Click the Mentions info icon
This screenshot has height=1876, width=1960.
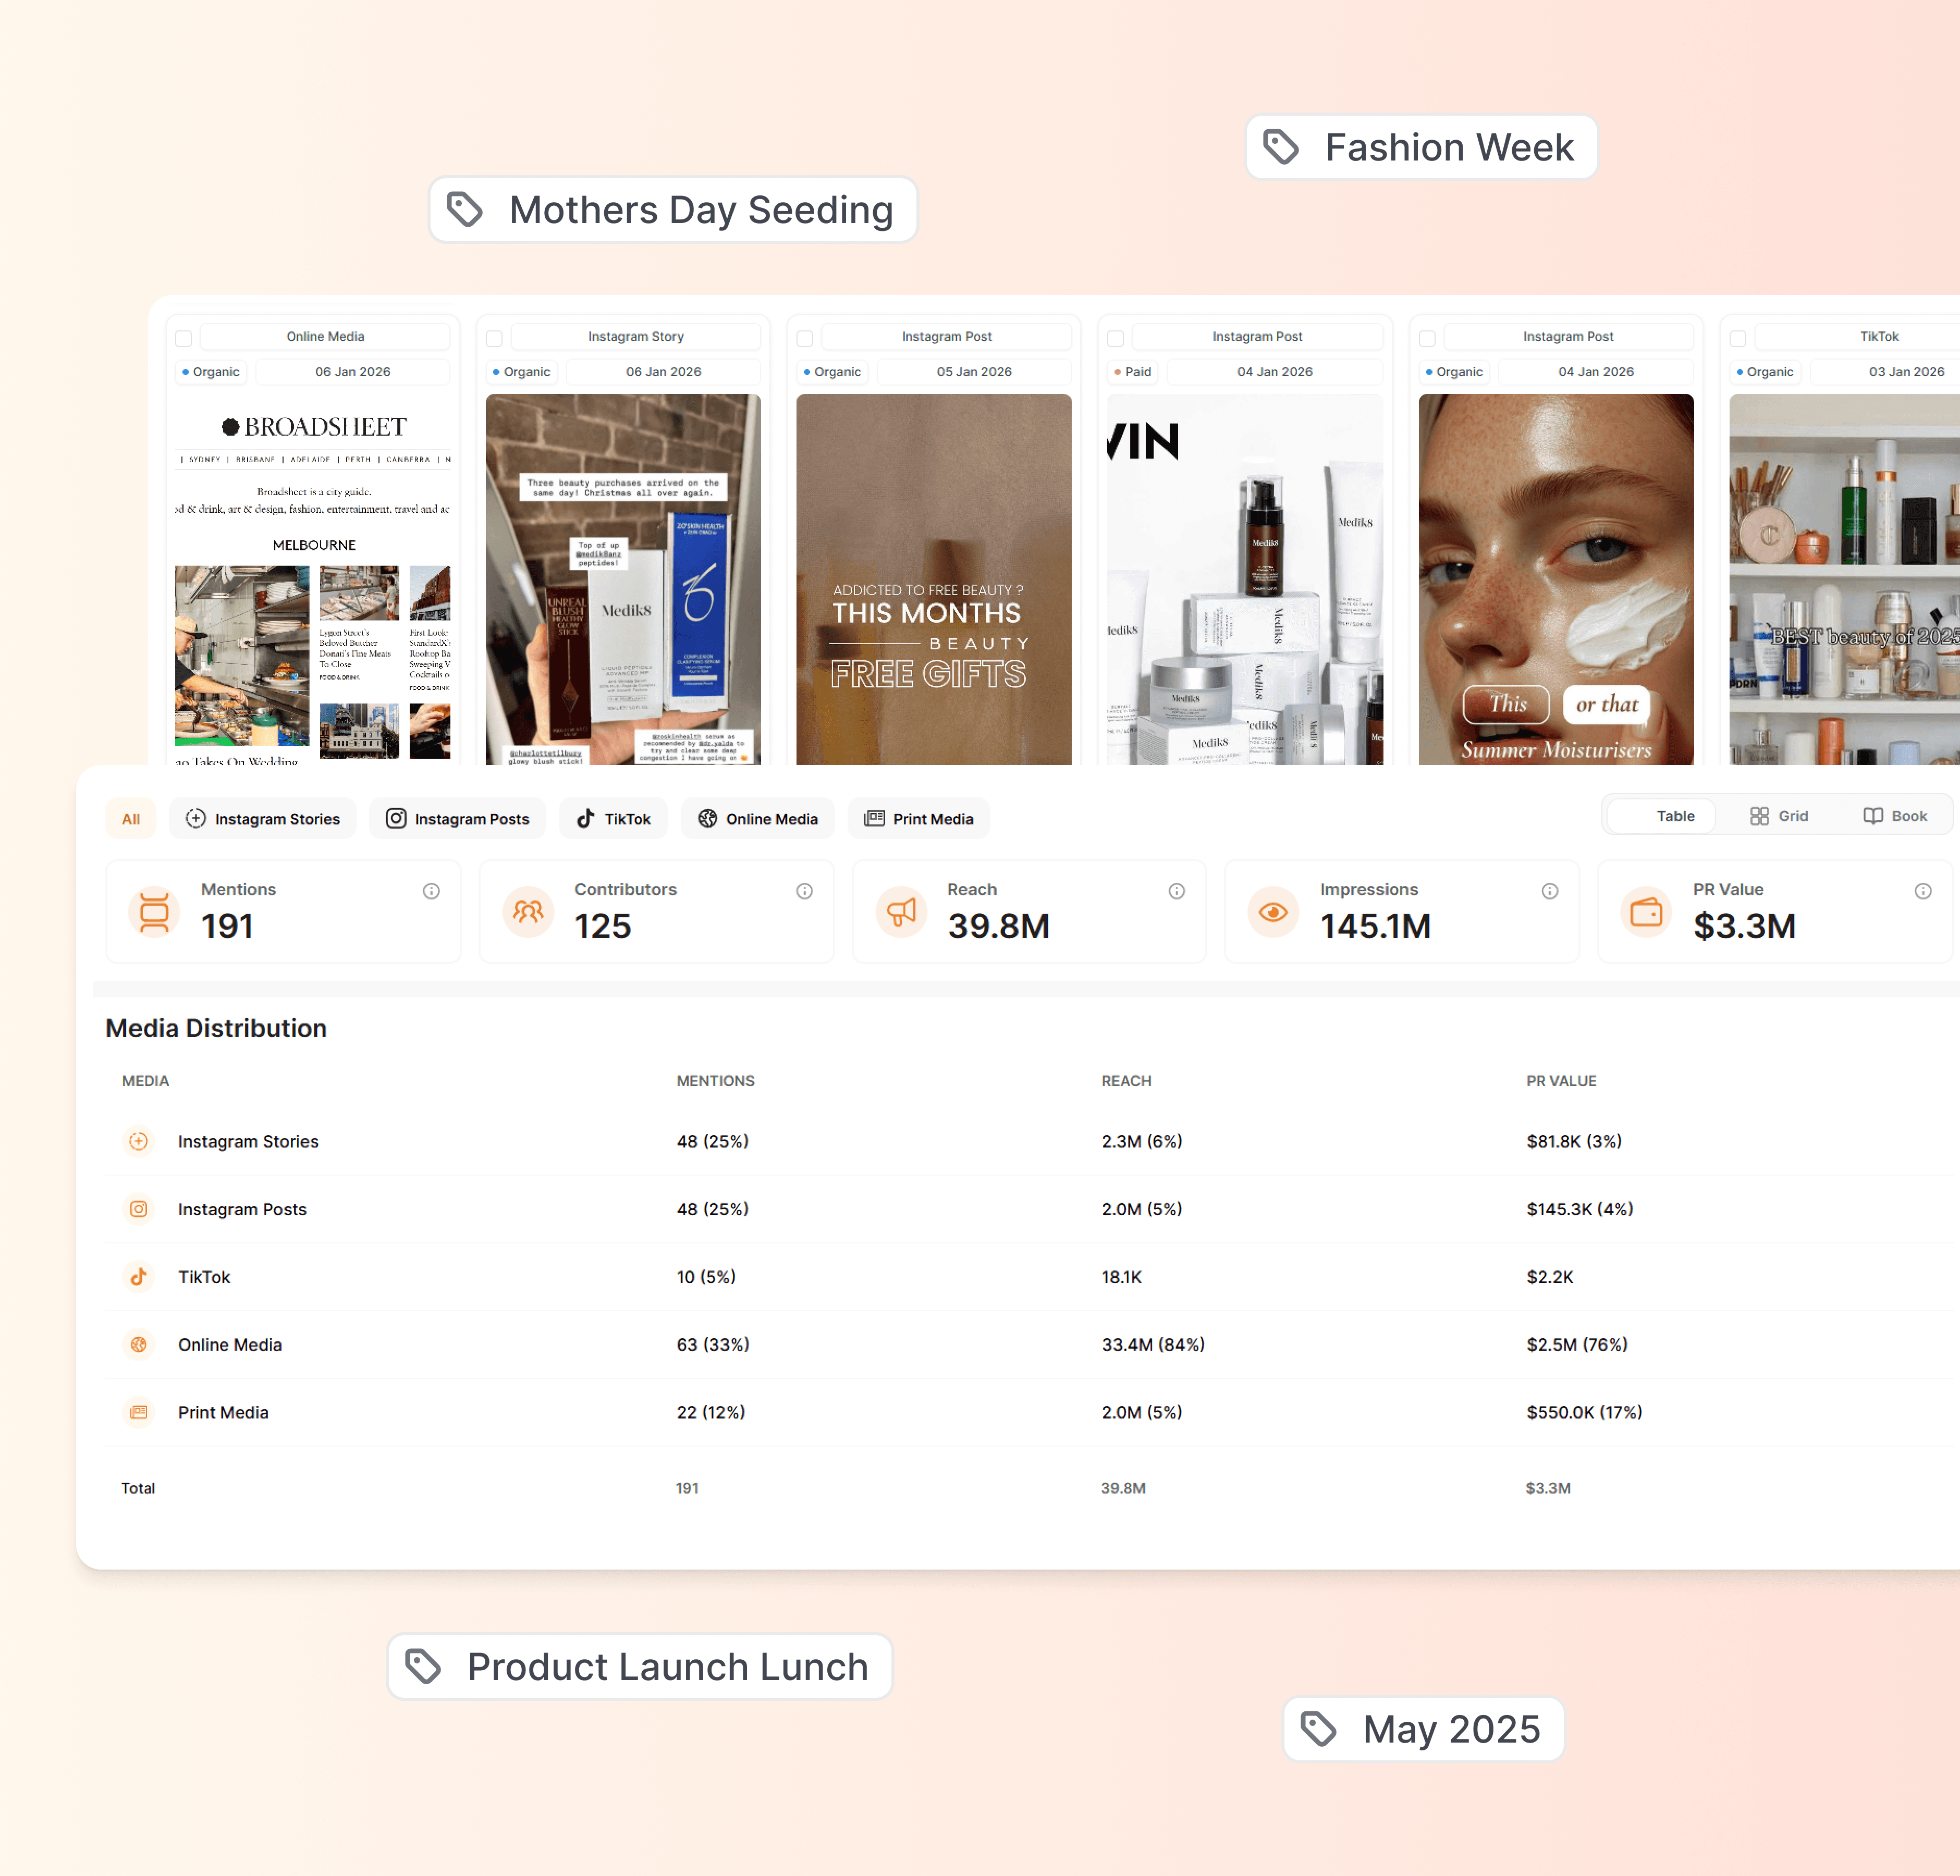(x=431, y=891)
